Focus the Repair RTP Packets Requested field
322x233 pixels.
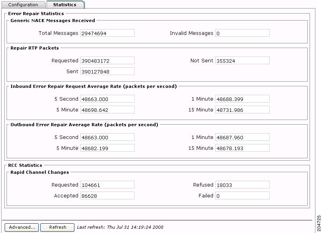tap(107, 61)
